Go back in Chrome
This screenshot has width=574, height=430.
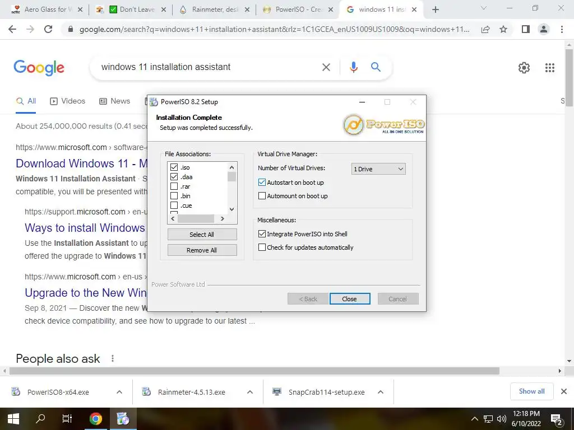click(x=12, y=29)
